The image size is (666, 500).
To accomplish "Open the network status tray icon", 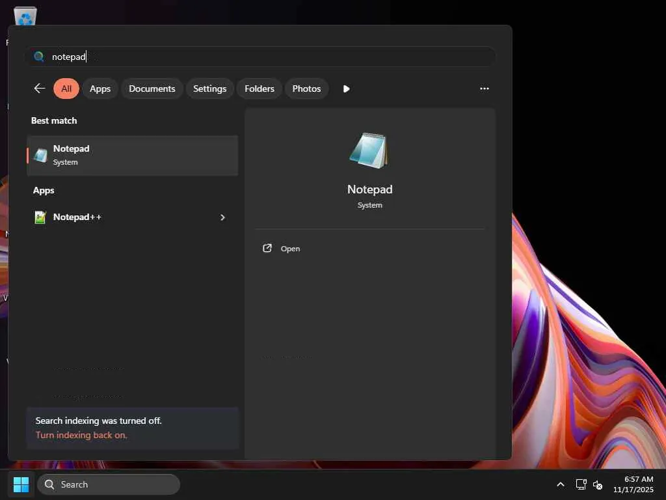I will click(x=581, y=484).
